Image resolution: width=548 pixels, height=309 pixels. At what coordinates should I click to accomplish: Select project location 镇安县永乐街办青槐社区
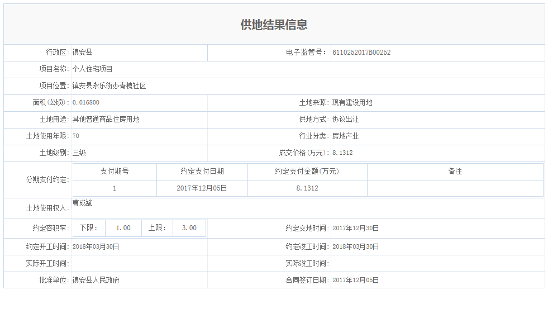click(109, 86)
